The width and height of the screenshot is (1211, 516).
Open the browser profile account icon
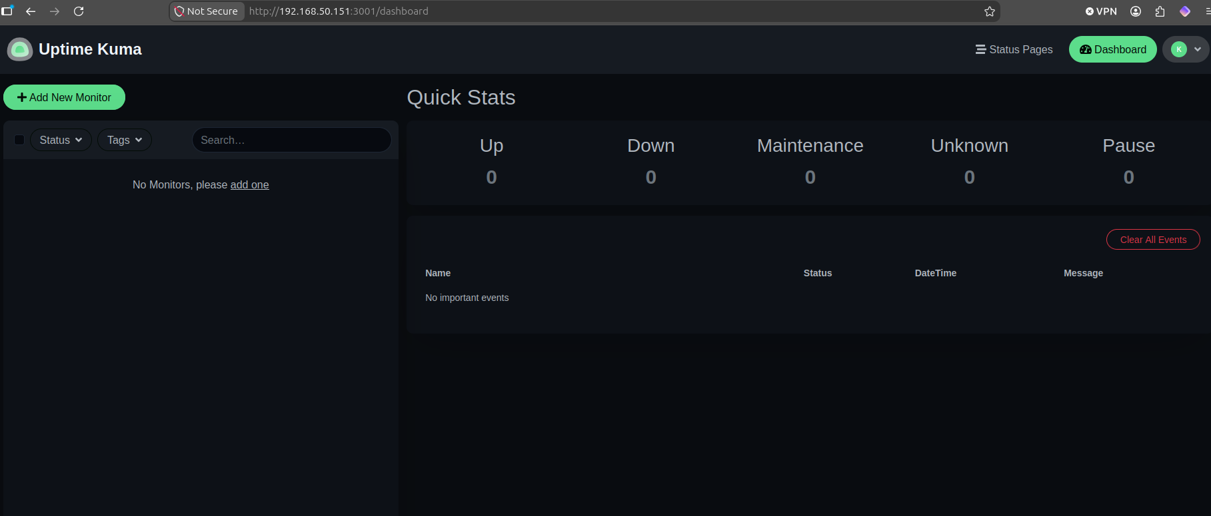click(1136, 11)
